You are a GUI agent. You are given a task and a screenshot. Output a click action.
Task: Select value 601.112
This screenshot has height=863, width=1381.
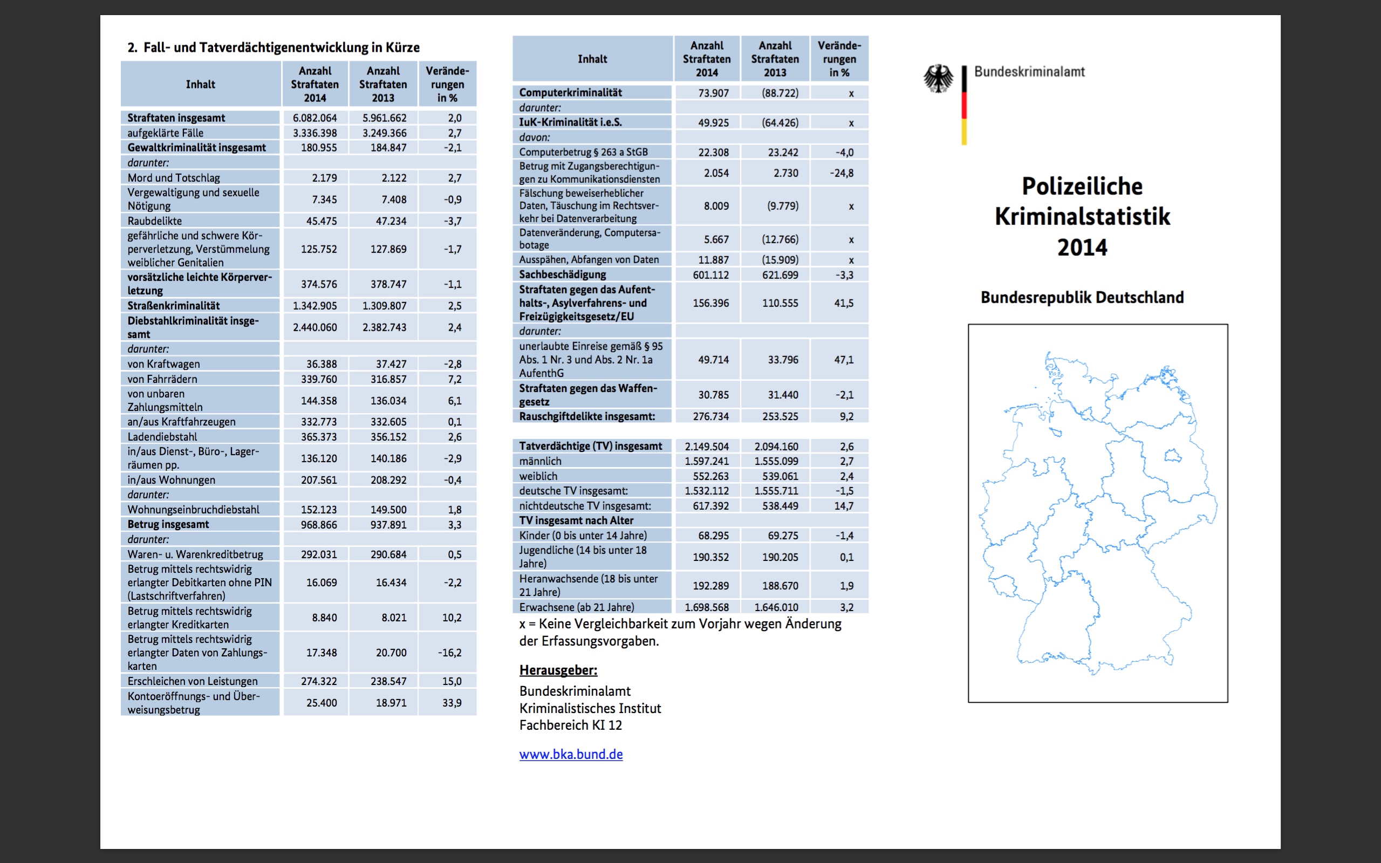pos(711,275)
